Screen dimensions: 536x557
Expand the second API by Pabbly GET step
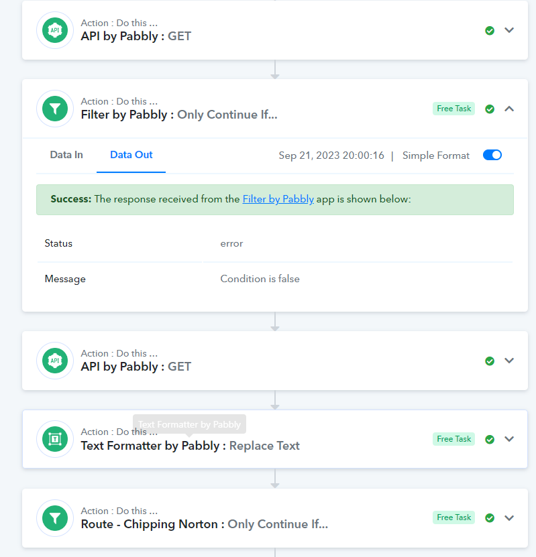(x=509, y=361)
